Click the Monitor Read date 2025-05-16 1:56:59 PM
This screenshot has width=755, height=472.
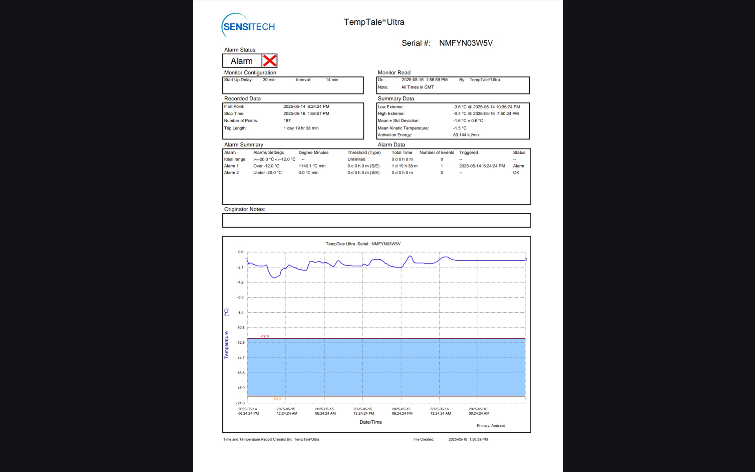pos(424,80)
